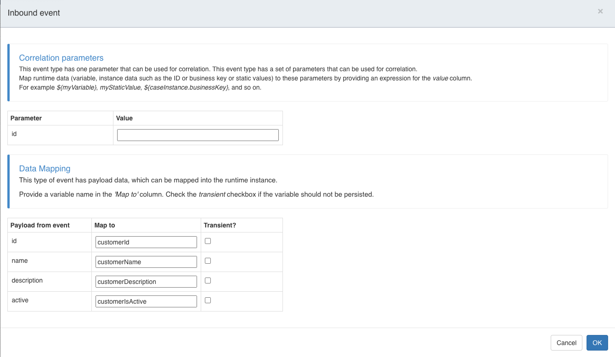615x357 pixels.
Task: Click the correlation id Value field
Action: 197,135
